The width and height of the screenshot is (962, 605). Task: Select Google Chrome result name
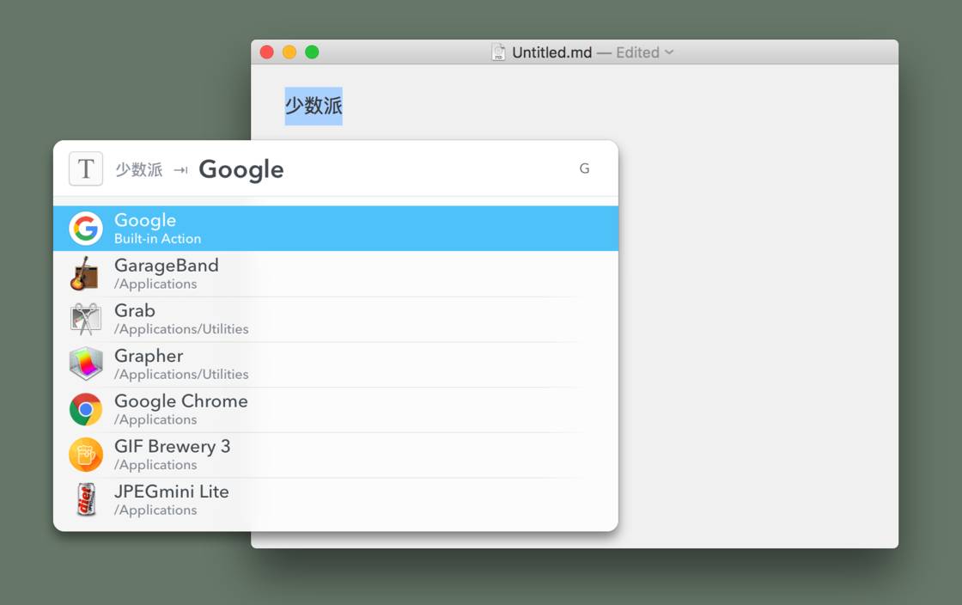pos(181,401)
